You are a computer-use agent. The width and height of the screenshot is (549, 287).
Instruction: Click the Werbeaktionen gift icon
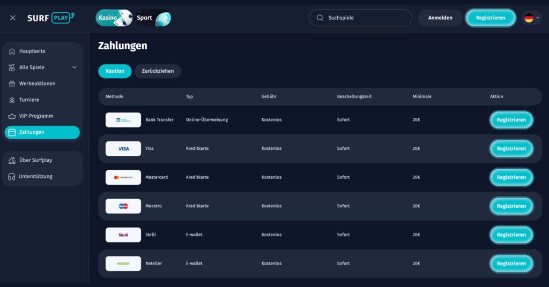(x=12, y=84)
